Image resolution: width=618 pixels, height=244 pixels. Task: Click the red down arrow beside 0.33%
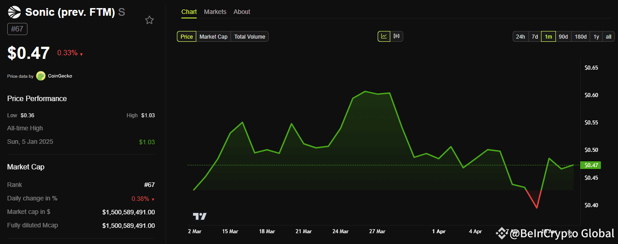coord(81,54)
